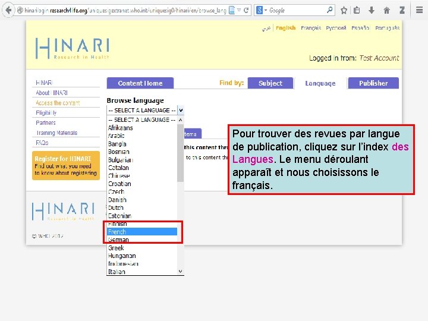
Task: Open About HINARI sidebar link
Action: 52,93
